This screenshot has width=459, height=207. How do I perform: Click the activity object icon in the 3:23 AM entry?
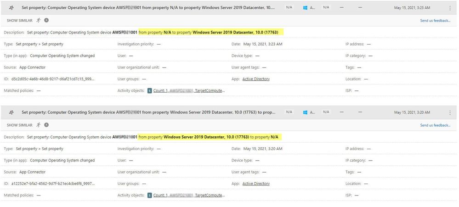pyautogui.click(x=150, y=90)
